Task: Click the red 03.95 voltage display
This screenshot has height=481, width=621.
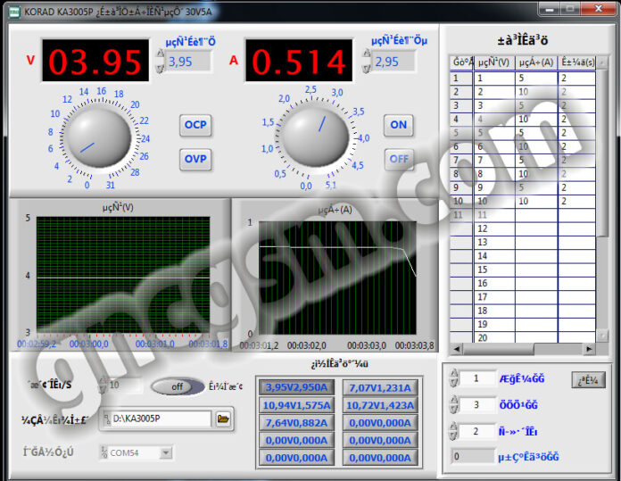Action: click(x=95, y=61)
